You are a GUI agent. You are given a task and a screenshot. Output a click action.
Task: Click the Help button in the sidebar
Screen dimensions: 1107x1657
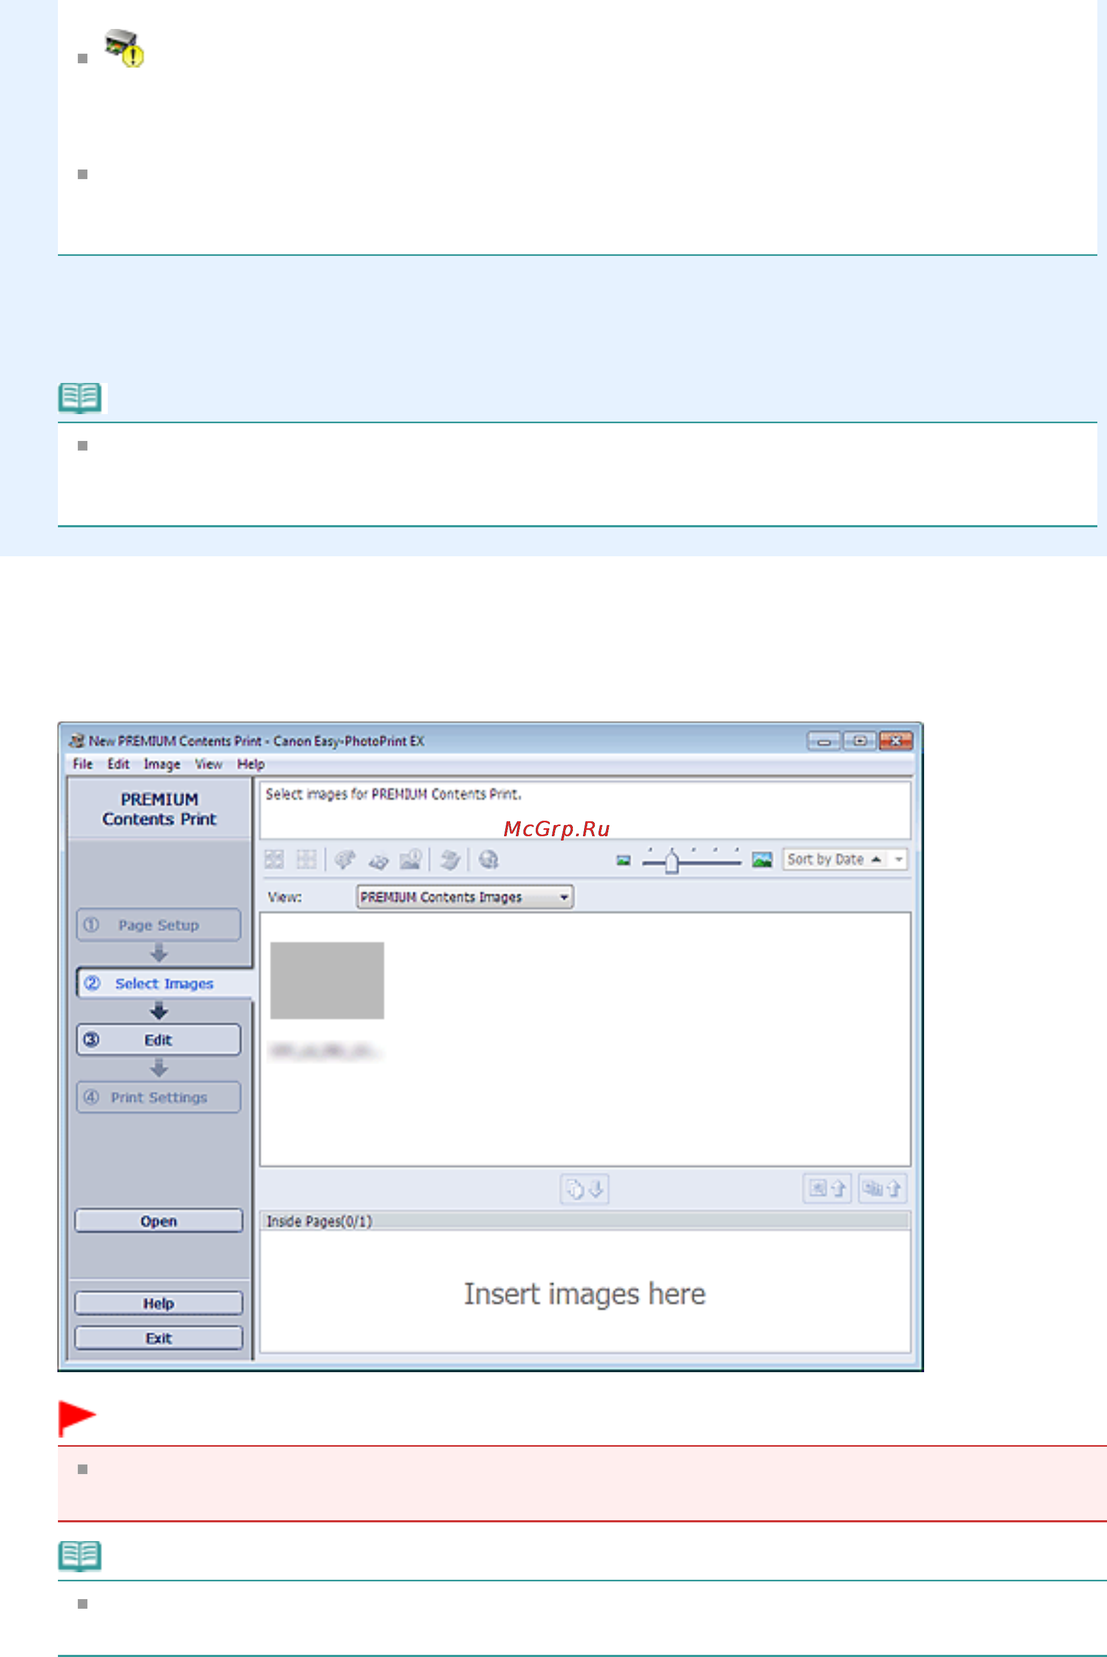point(158,1303)
